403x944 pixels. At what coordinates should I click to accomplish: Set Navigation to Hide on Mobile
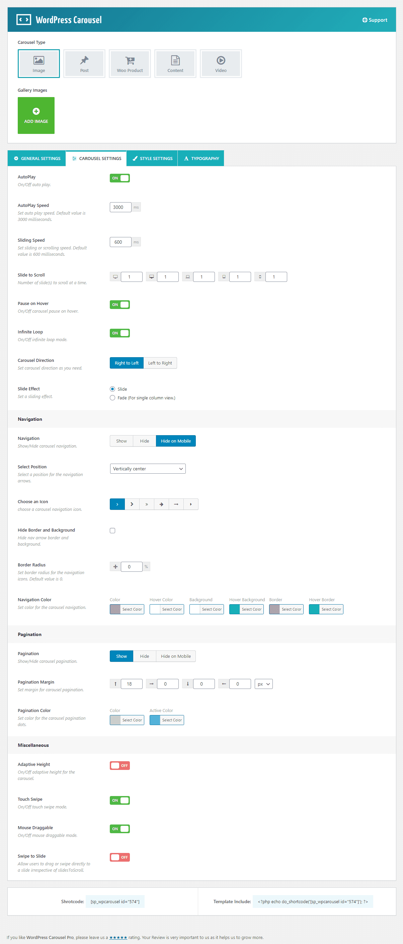pos(176,441)
